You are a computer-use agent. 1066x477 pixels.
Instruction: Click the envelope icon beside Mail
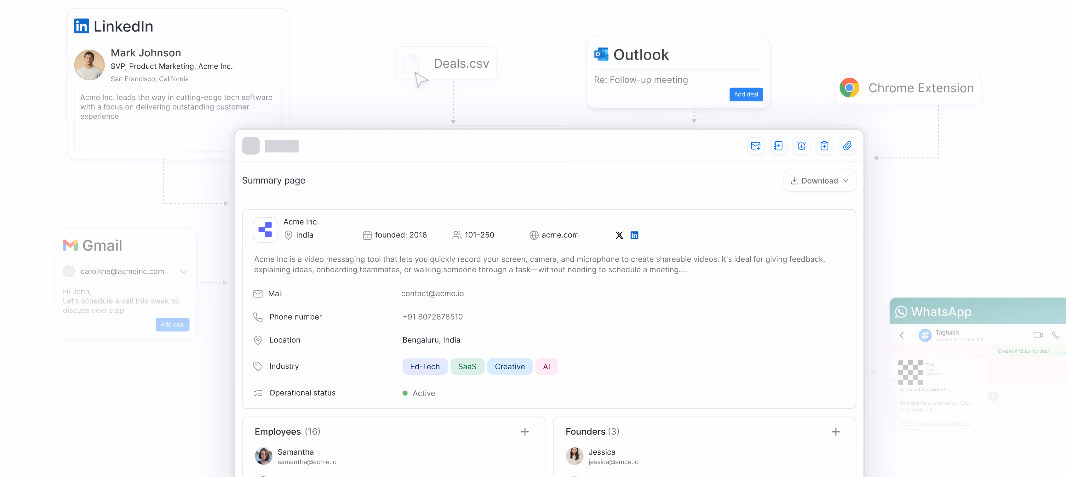click(x=258, y=294)
